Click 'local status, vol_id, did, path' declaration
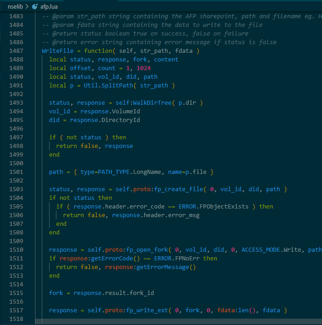322x325 pixels. point(103,77)
